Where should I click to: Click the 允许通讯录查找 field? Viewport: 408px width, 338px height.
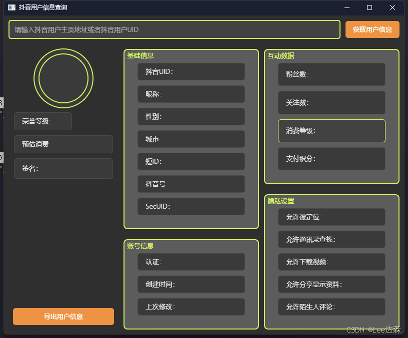[332, 240]
